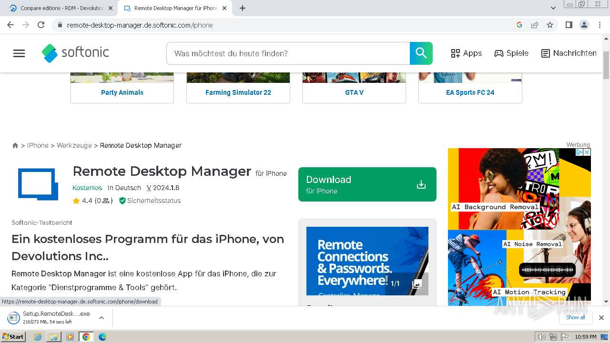Click the address bar URL
Viewport: 610px width, 343px height.
pos(140,25)
